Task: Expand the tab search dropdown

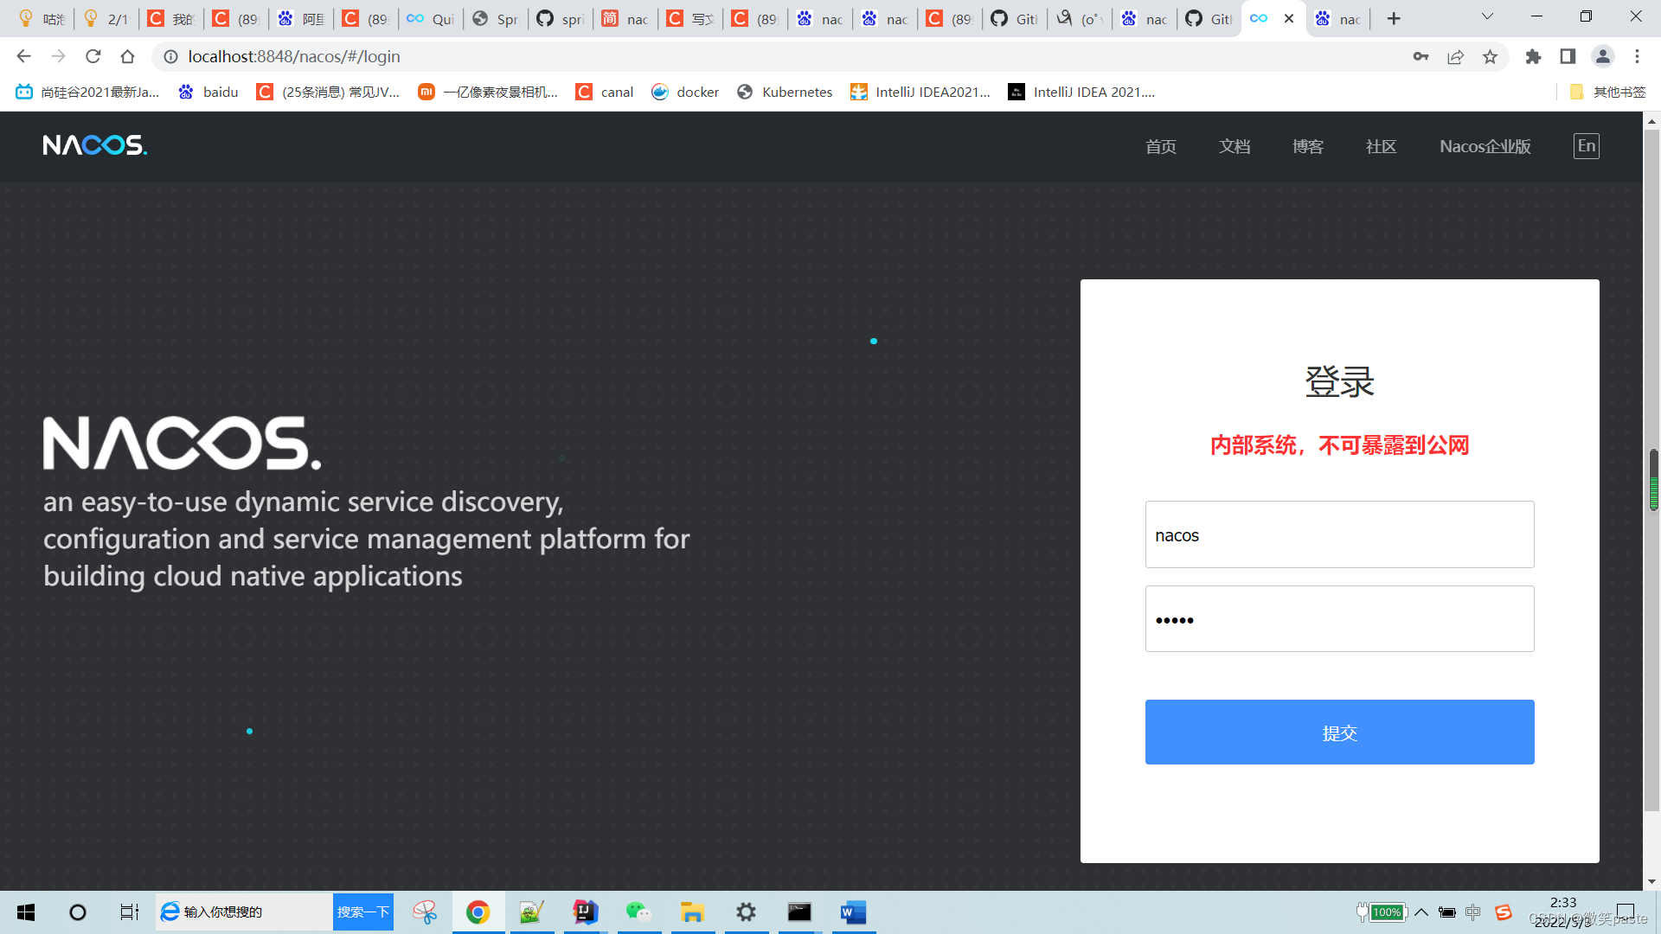Action: coord(1487,16)
